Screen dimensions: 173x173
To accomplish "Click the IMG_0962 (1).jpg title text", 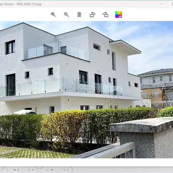I will click(x=29, y=4).
